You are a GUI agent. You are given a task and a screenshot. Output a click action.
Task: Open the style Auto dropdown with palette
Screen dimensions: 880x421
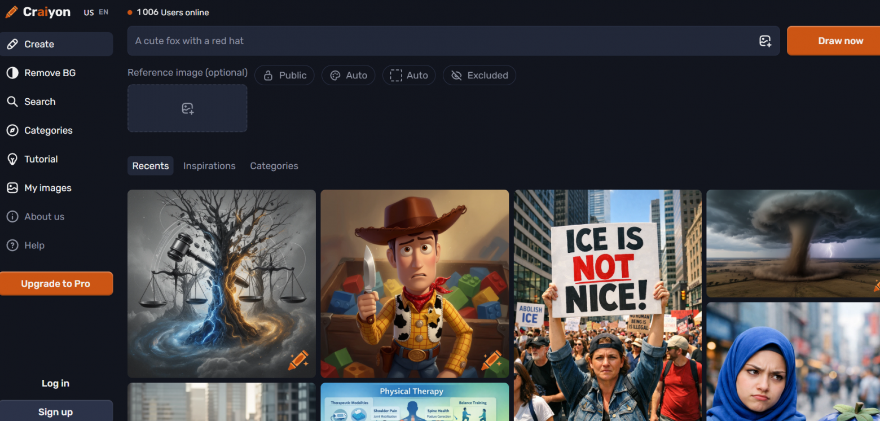click(x=349, y=76)
